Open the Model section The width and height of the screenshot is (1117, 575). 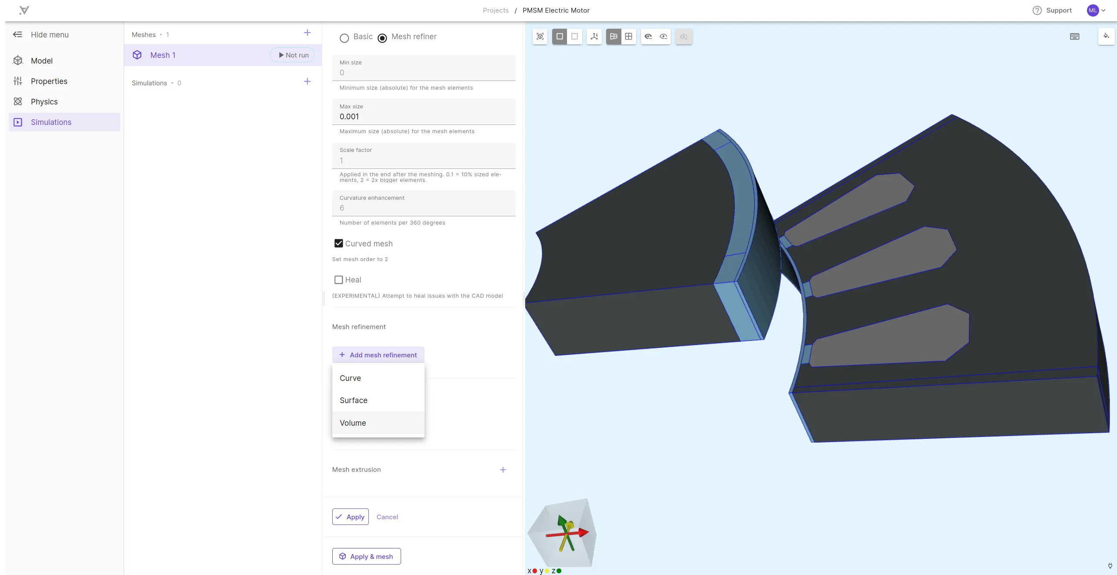pos(64,61)
